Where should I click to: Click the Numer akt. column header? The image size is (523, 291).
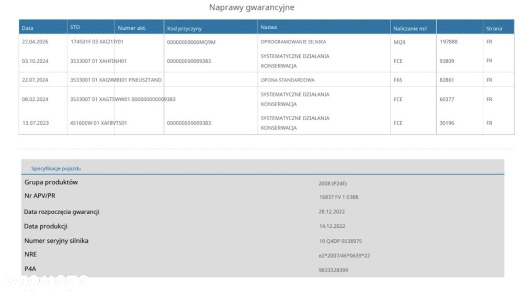pyautogui.click(x=132, y=28)
